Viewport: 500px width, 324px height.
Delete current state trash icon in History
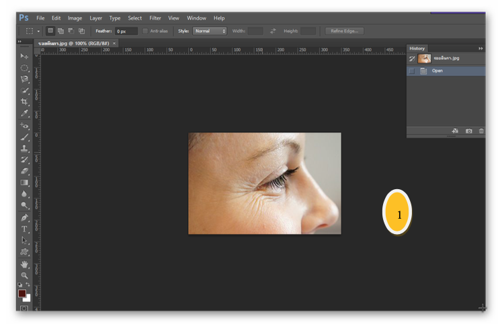coord(481,131)
